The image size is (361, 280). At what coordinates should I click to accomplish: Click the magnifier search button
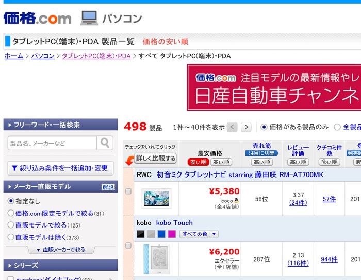pos(105,143)
